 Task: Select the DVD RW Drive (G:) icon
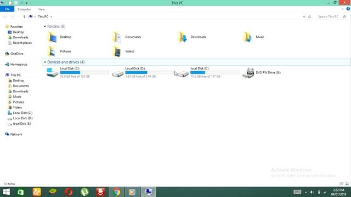click(248, 73)
